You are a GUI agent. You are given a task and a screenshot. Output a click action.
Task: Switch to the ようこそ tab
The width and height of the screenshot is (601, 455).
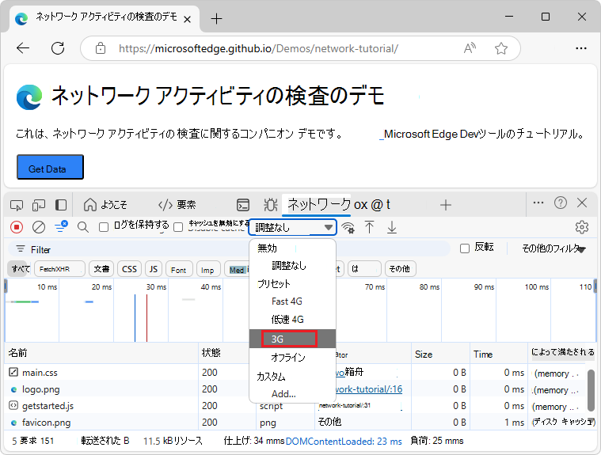click(105, 205)
